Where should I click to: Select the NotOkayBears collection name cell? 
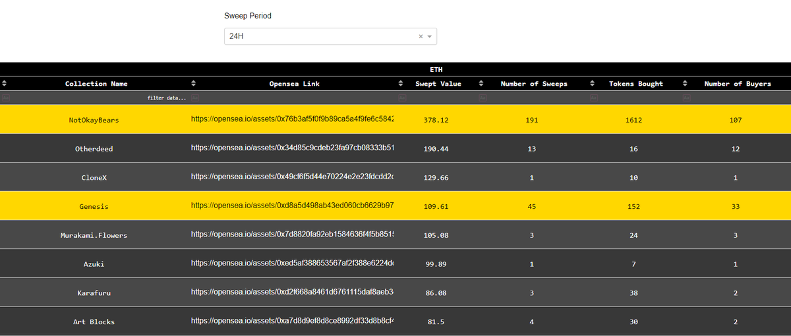tap(94, 120)
